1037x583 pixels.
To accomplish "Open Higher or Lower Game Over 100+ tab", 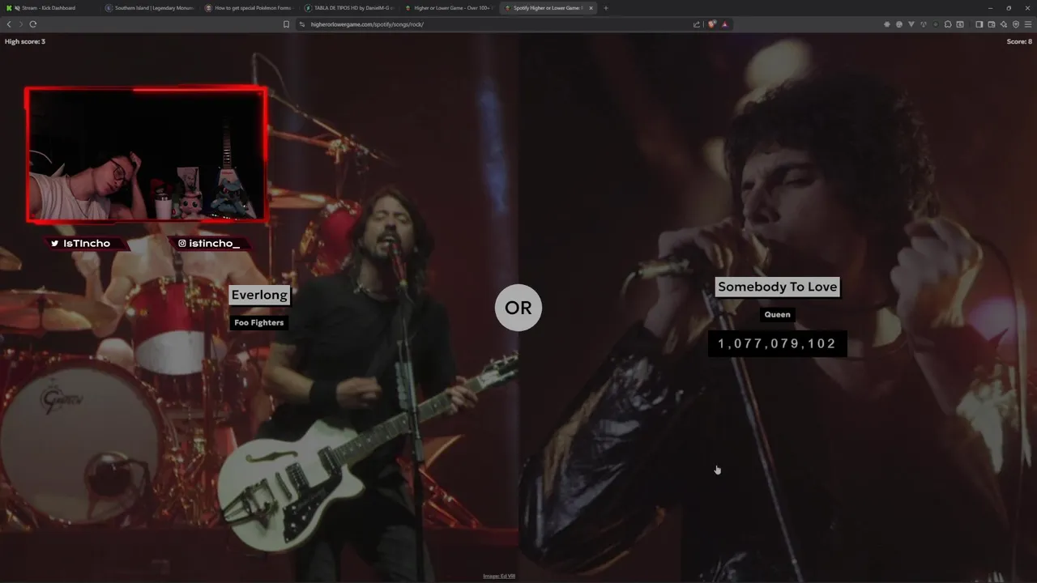I will click(x=448, y=8).
